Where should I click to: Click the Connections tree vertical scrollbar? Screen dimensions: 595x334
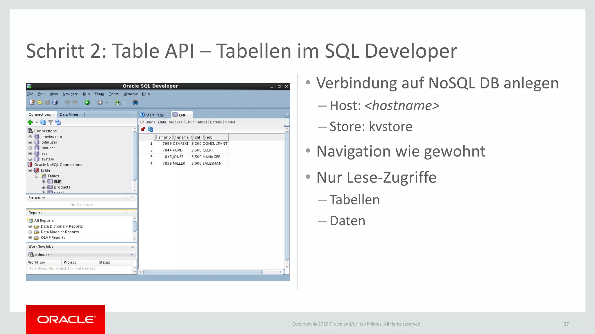point(135,156)
